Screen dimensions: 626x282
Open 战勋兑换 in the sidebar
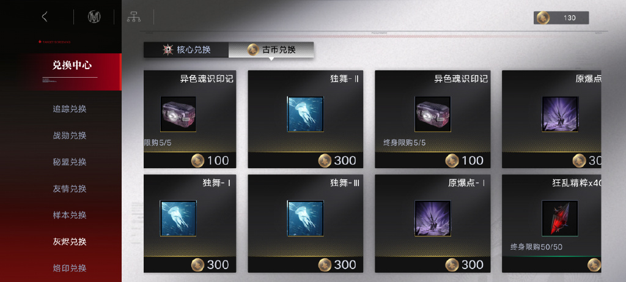coord(70,135)
